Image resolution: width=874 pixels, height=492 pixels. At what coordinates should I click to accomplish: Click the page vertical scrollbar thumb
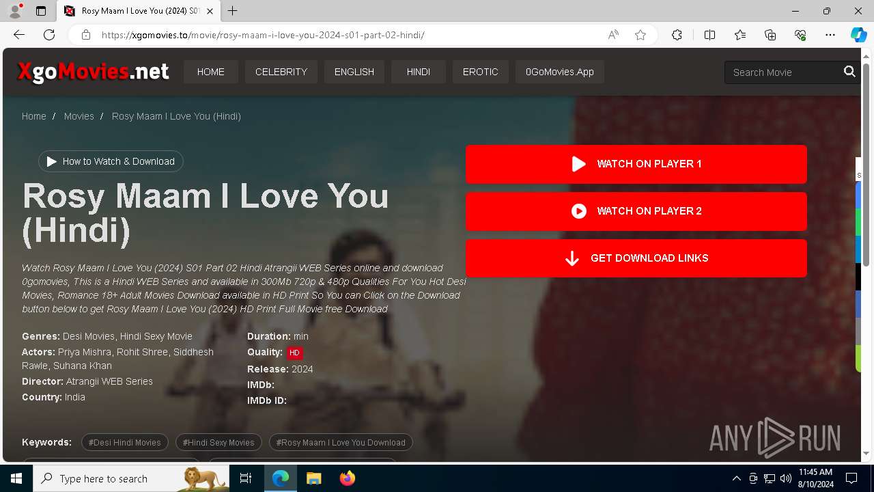(x=866, y=164)
